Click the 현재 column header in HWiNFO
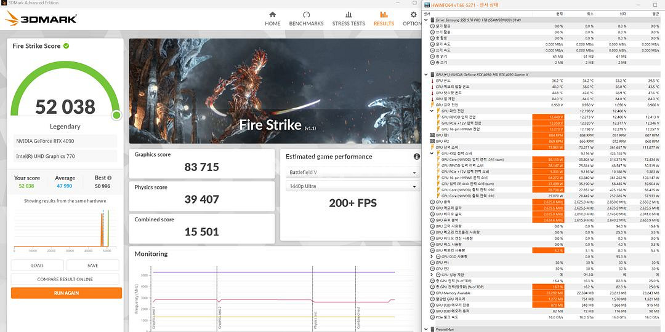This screenshot has width=665, height=332. click(x=560, y=14)
